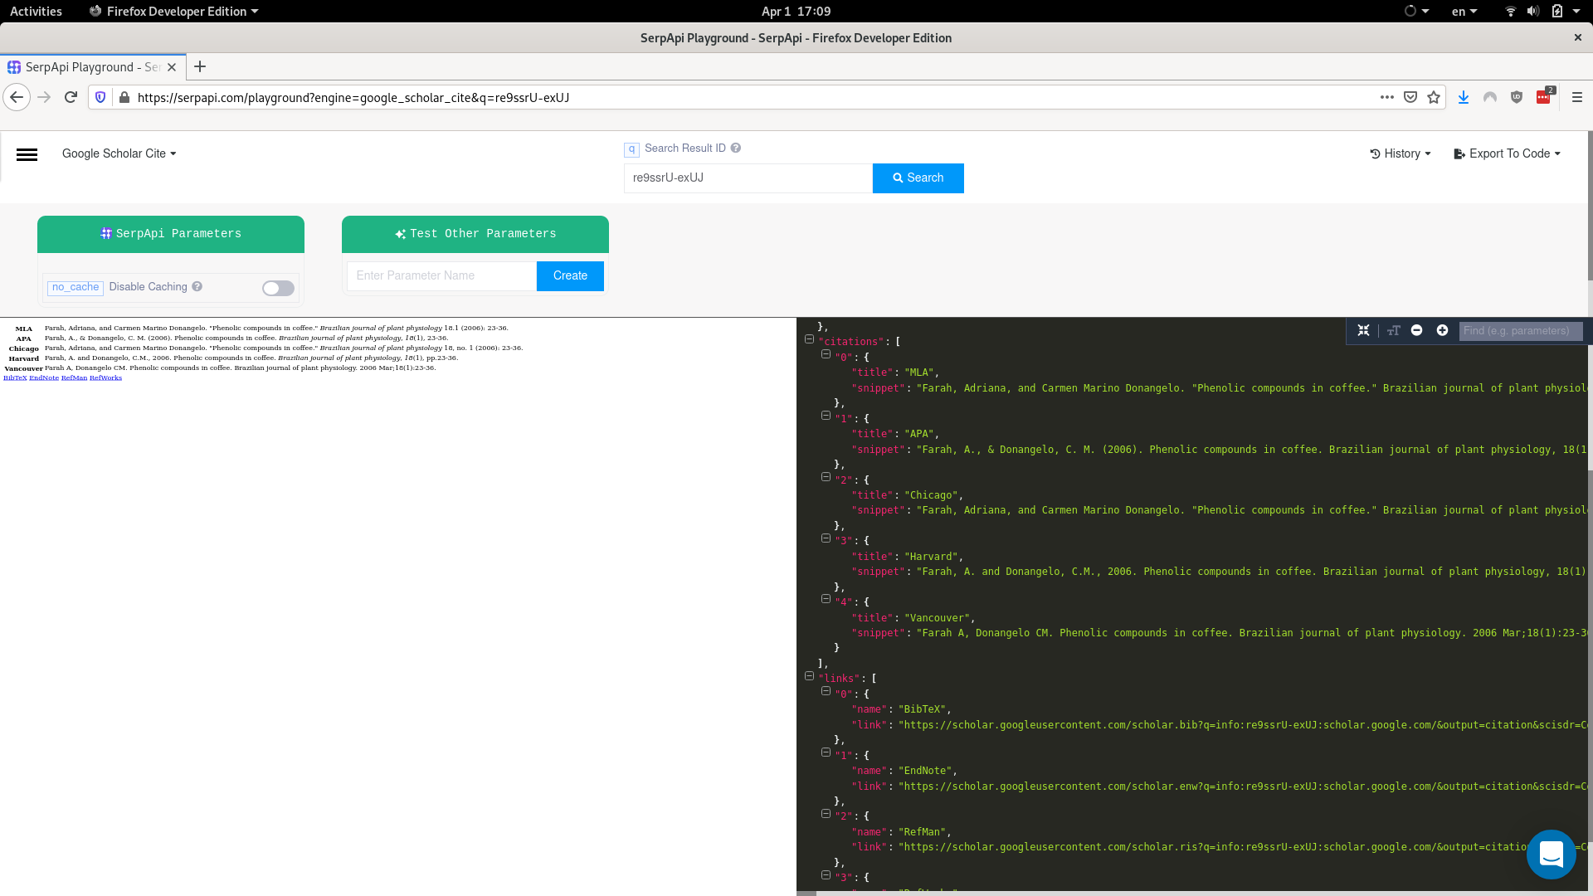Click the History clock icon

point(1374,153)
